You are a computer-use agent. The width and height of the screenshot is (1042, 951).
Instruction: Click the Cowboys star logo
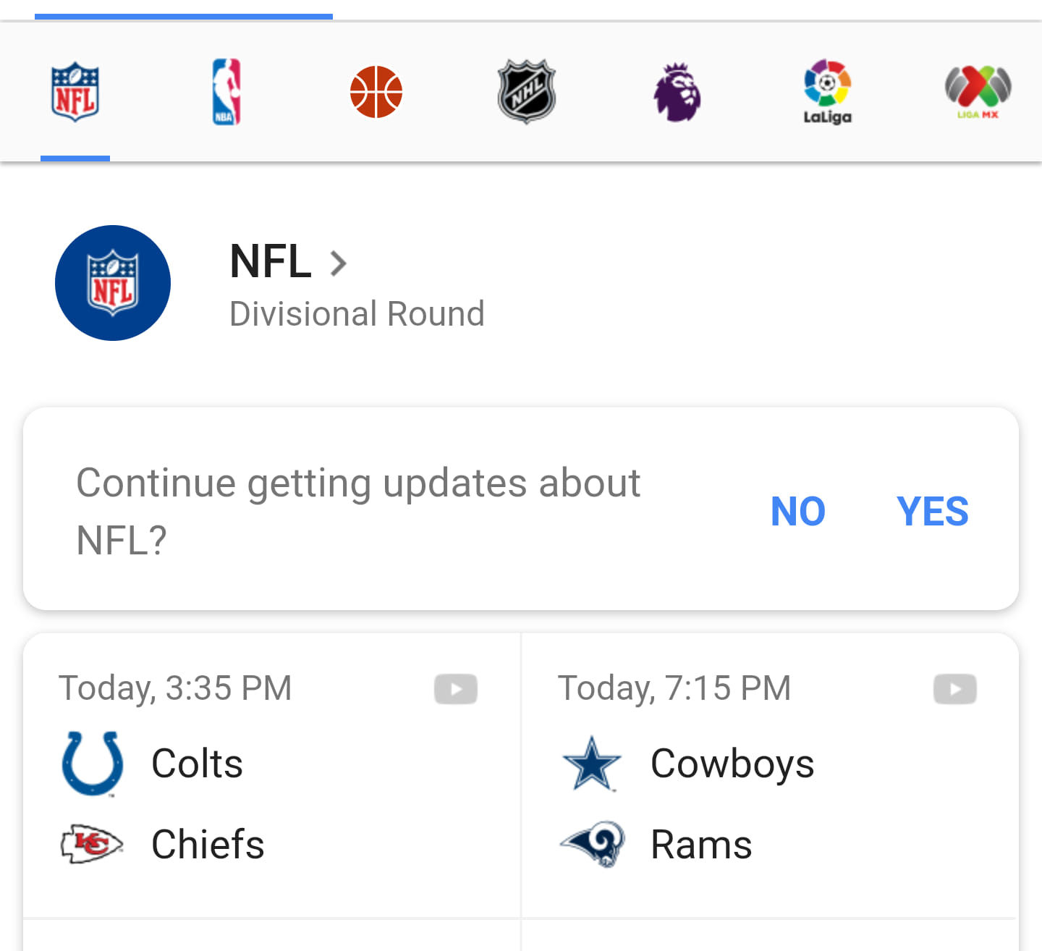pyautogui.click(x=592, y=764)
